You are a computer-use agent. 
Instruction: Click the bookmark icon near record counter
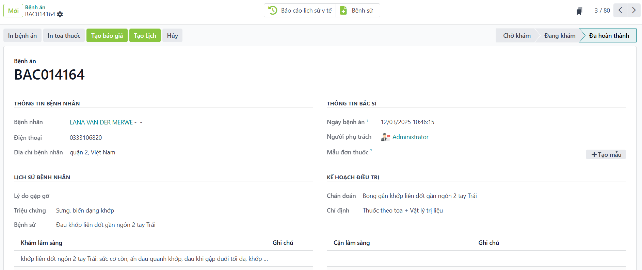click(x=579, y=11)
